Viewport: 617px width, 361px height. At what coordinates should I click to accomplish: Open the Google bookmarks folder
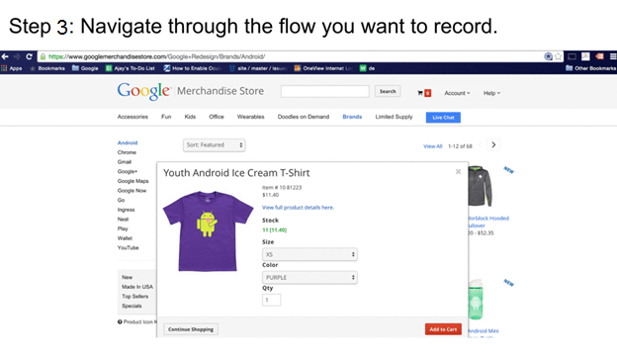pos(85,68)
